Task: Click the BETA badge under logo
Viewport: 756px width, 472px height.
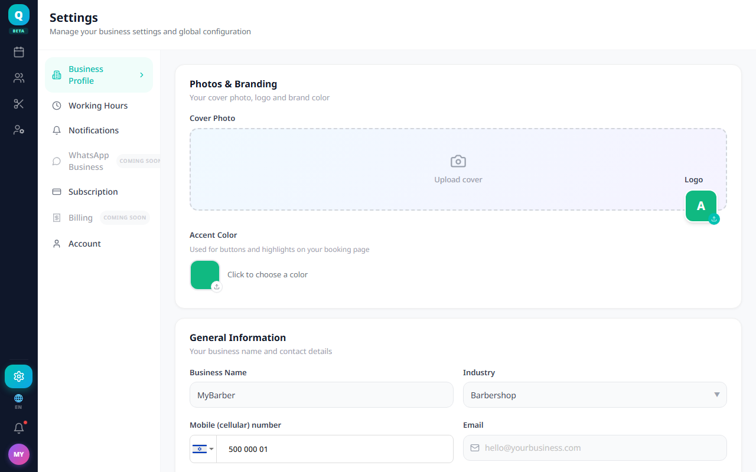Action: click(19, 31)
